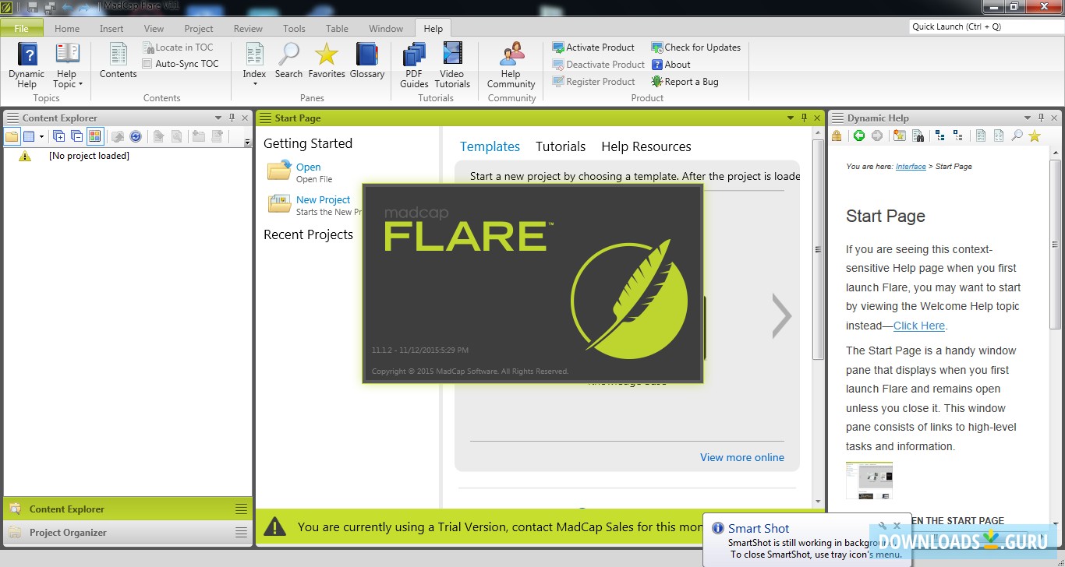Open the About dialog
The width and height of the screenshot is (1065, 567).
tap(670, 65)
